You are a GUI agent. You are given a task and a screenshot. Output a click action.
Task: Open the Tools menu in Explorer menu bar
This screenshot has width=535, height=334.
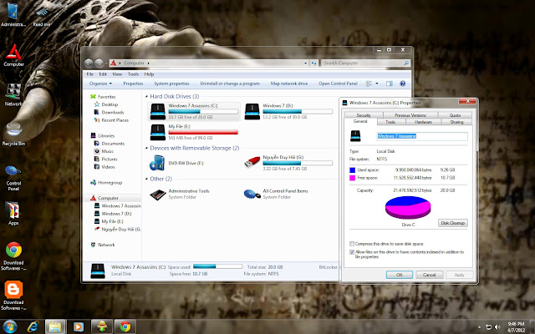[x=133, y=74]
